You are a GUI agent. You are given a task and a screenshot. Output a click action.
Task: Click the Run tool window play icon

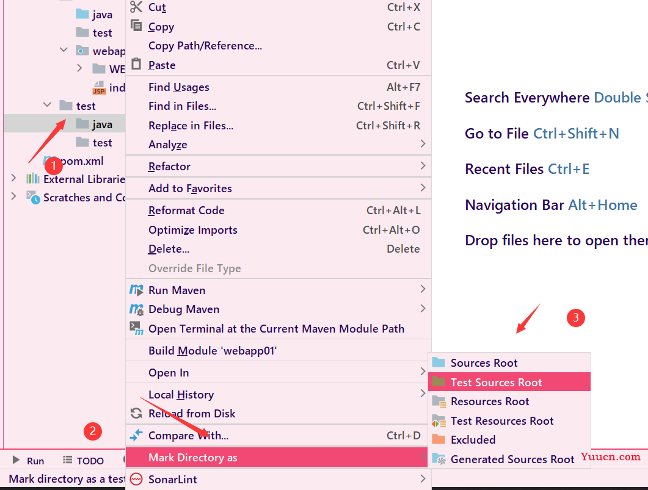click(16, 460)
